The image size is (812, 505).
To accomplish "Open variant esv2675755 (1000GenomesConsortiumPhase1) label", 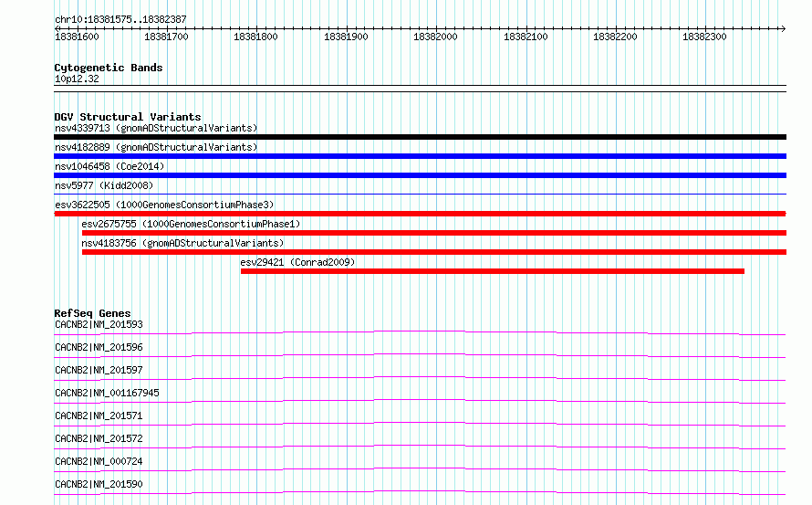I will pyautogui.click(x=191, y=224).
